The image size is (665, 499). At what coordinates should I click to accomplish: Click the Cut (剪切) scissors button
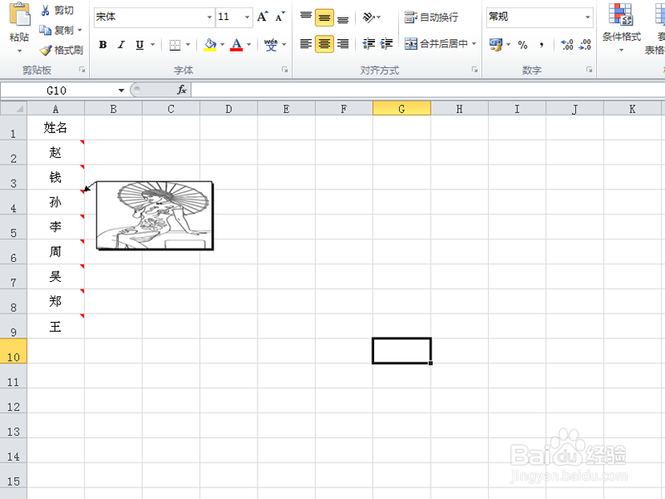coord(57,10)
